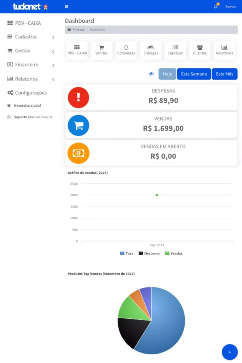Click the help question mark icon
This screenshot has width=242, height=363.
pos(9,106)
